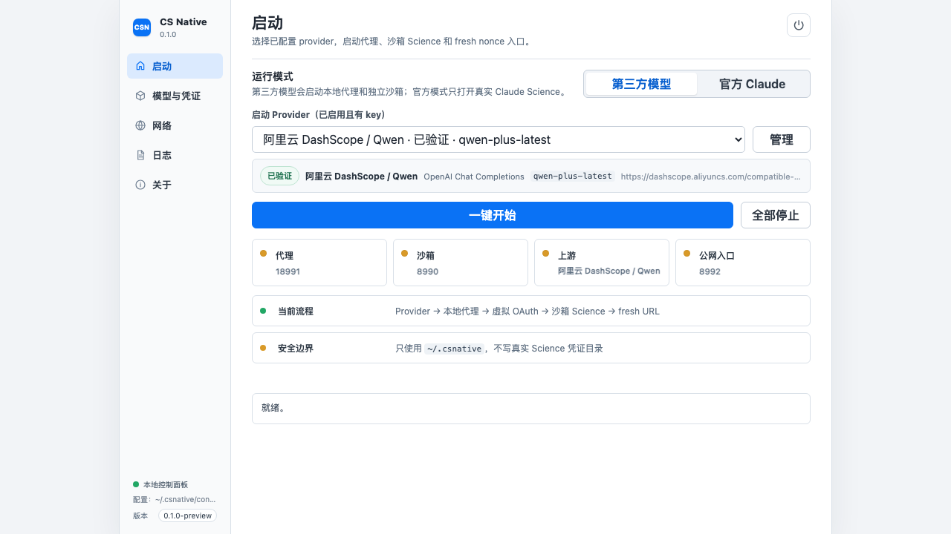The height and width of the screenshot is (534, 951).
Task: Click the info icon beside 关于
Action: (140, 185)
